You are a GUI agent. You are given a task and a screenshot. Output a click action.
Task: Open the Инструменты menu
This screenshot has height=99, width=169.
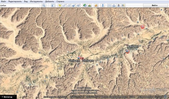click(36, 1)
